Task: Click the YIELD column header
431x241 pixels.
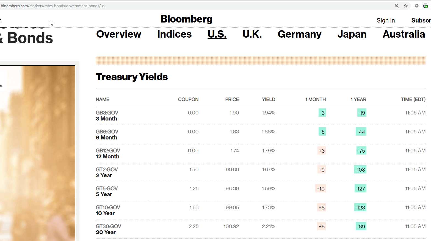Action: click(x=268, y=99)
